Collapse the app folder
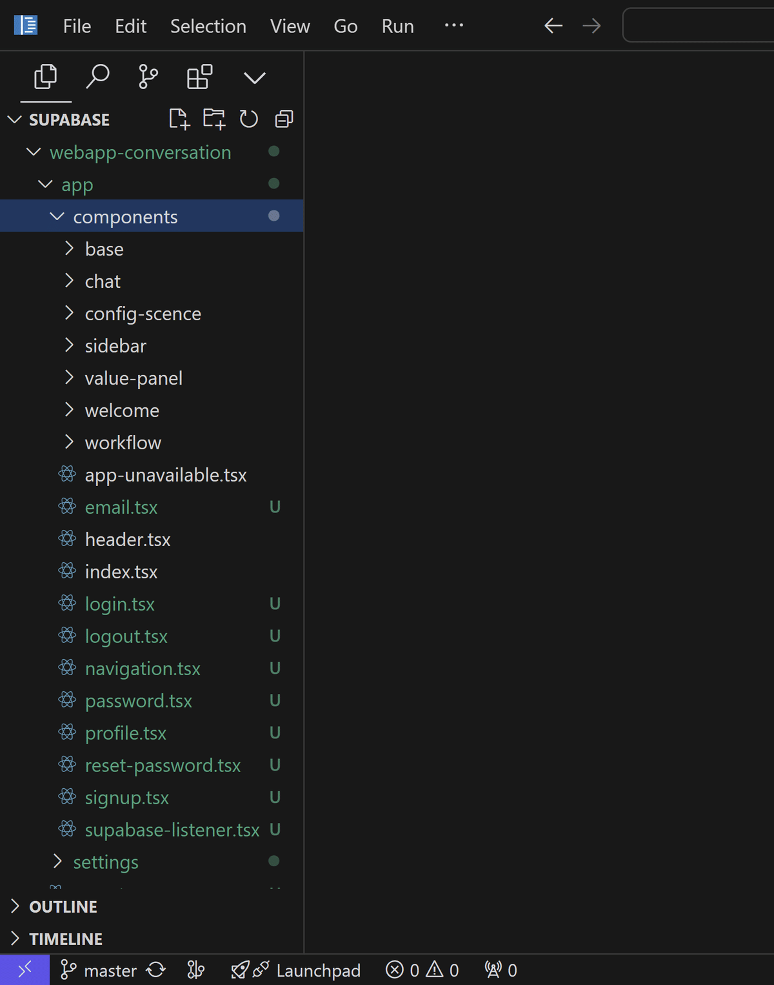The height and width of the screenshot is (985, 774). click(x=152, y=184)
